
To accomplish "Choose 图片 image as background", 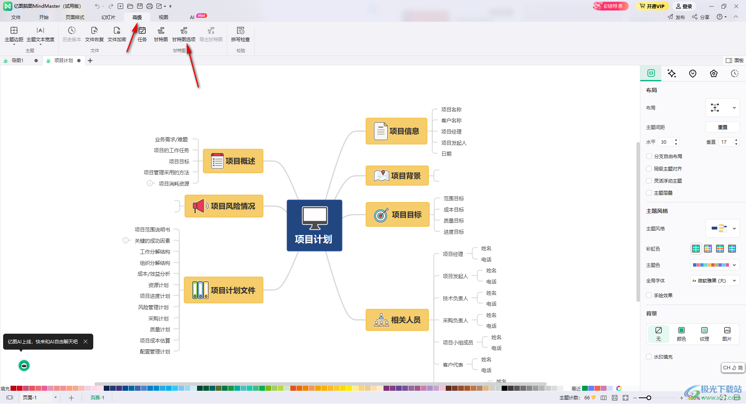I will point(727,334).
